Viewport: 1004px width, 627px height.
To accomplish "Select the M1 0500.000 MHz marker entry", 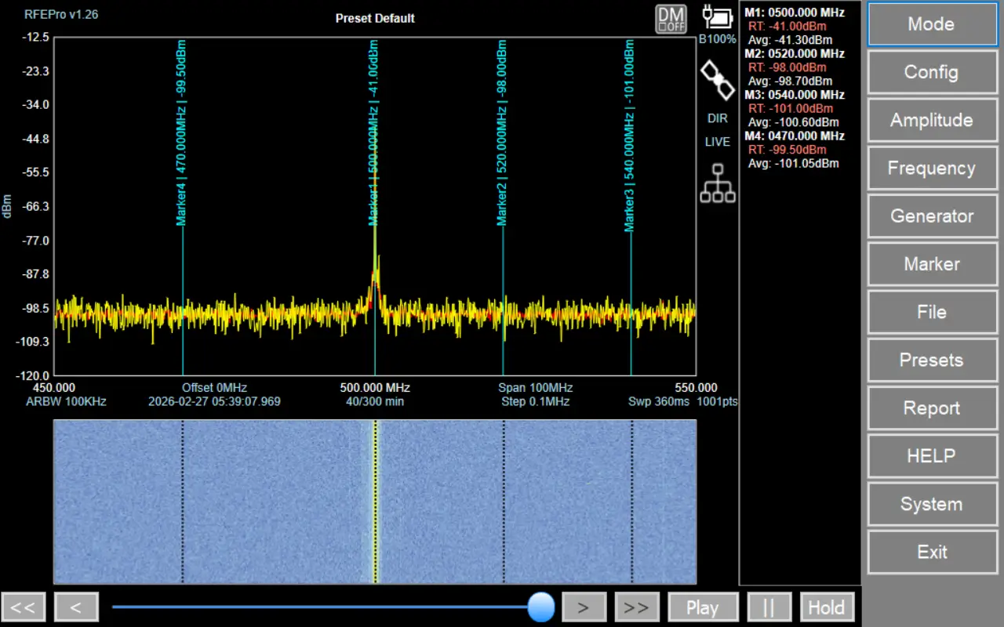I will tap(795, 13).
